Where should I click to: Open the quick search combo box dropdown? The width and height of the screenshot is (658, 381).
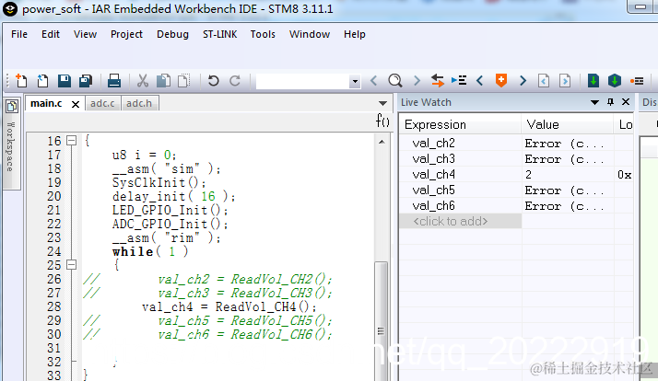point(355,81)
